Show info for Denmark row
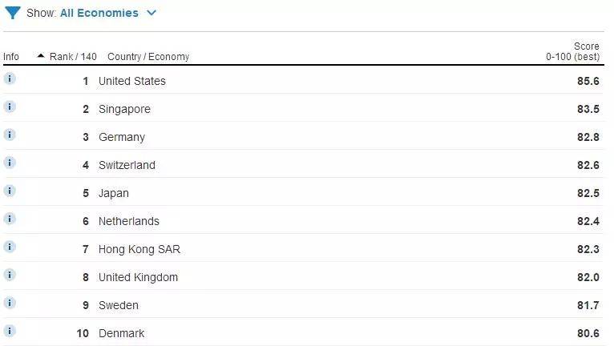Viewport: 614px width, 346px height. [10, 331]
